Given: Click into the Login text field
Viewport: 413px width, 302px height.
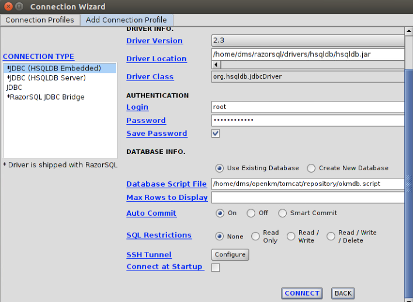Looking at the screenshot, I should [x=307, y=107].
